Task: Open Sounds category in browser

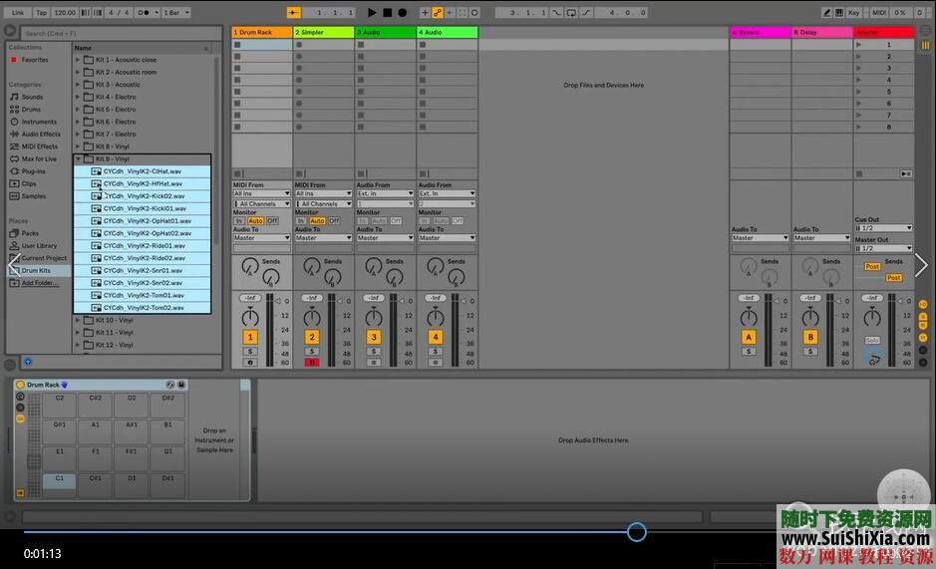Action: (x=32, y=97)
